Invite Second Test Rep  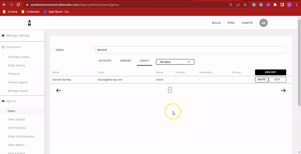pyautogui.click(x=261, y=79)
